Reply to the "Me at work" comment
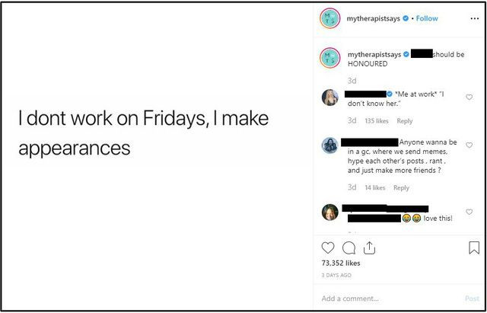 coord(405,120)
